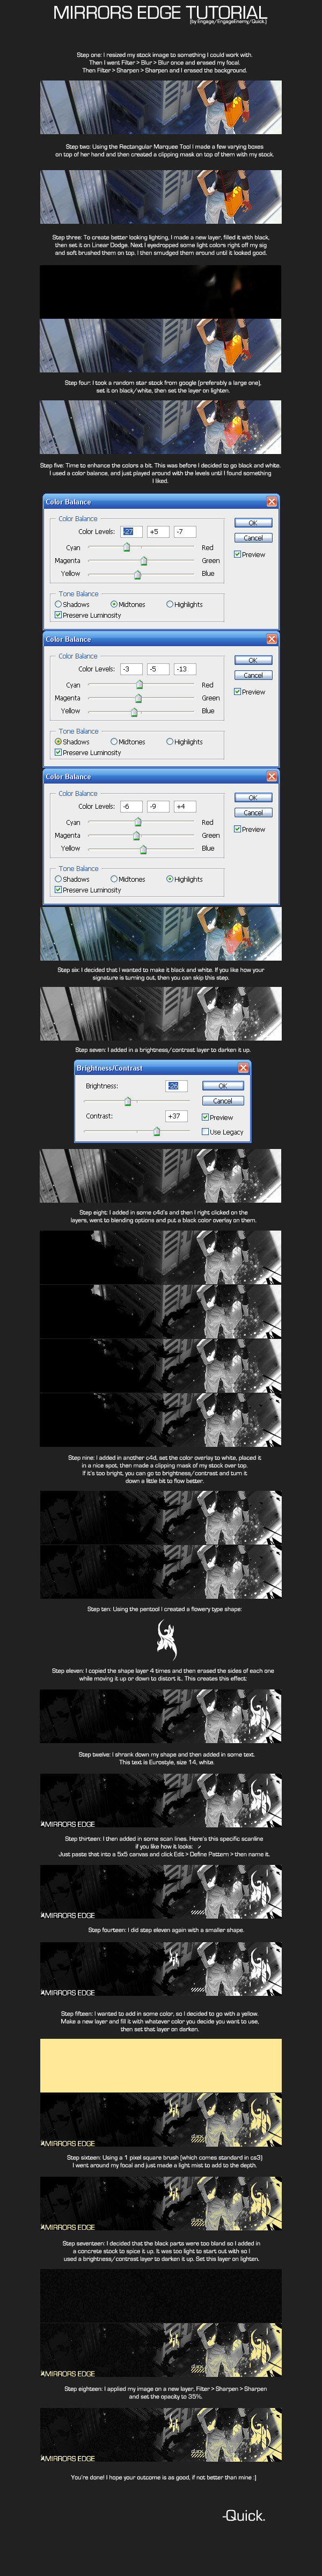
Task: Select Shadows radio in dialog with -13 level
Action: [72, 742]
